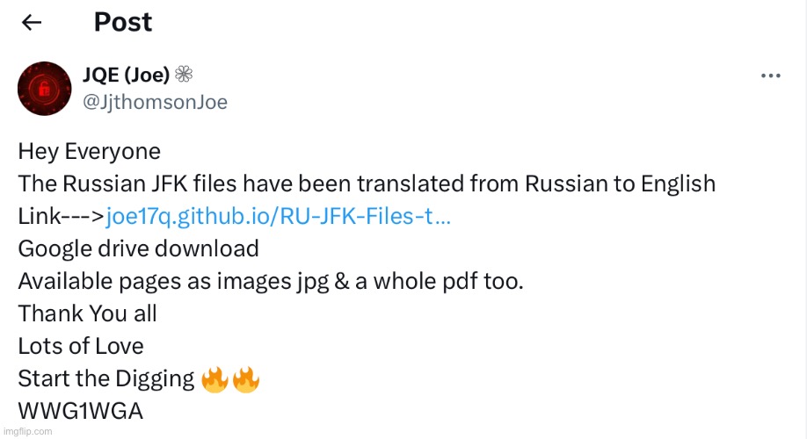Click the "Lots of Love" line
807x439 pixels.
click(80, 346)
